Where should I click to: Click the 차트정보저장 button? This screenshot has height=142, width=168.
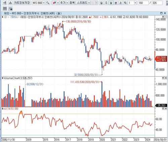(22, 3)
